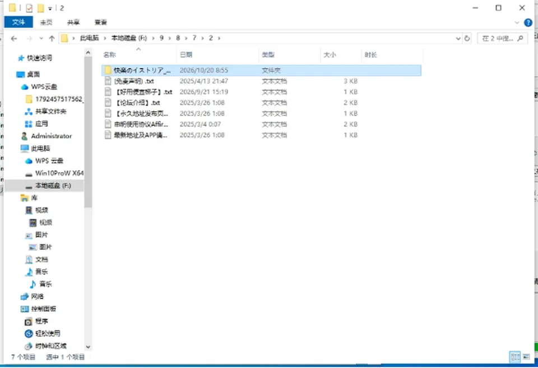Open the address bar history dropdown
The image size is (538, 368).
[458, 39]
